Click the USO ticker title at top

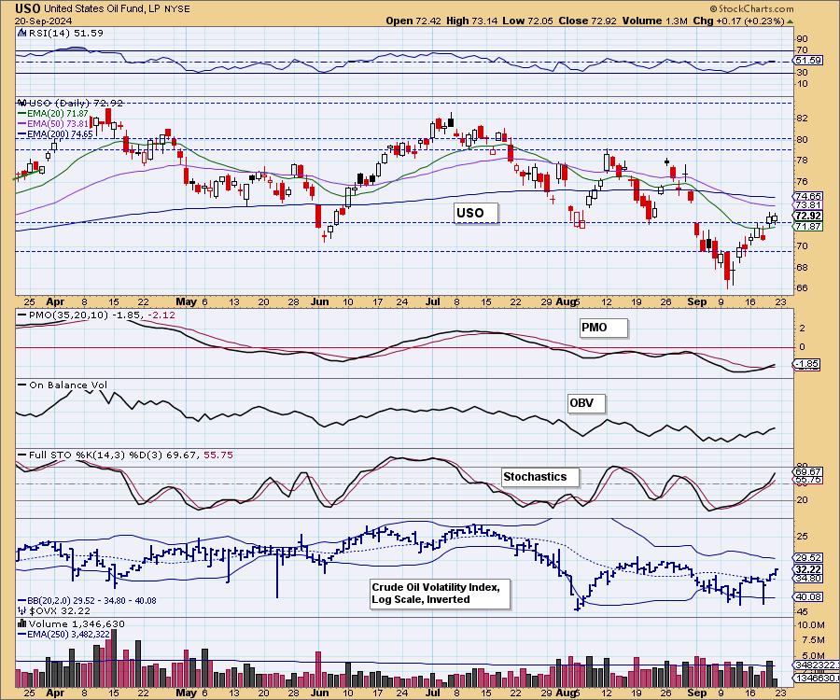(28, 8)
